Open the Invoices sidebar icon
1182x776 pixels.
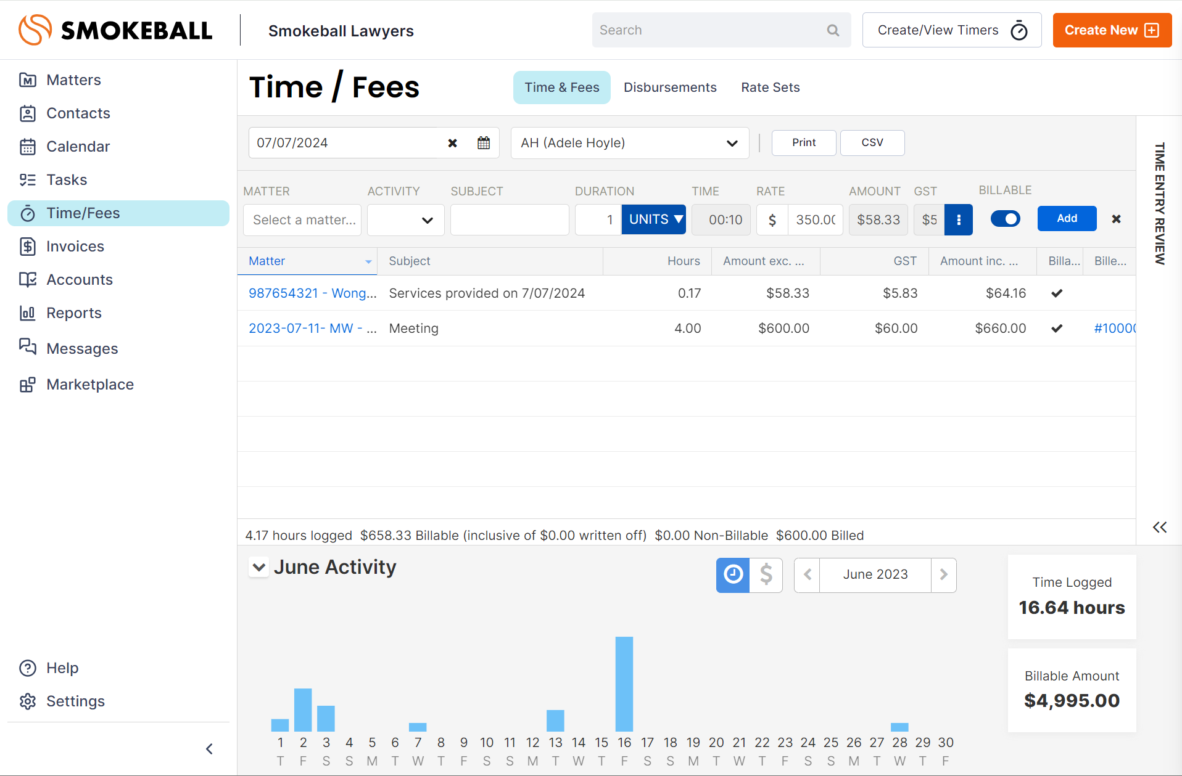point(28,247)
